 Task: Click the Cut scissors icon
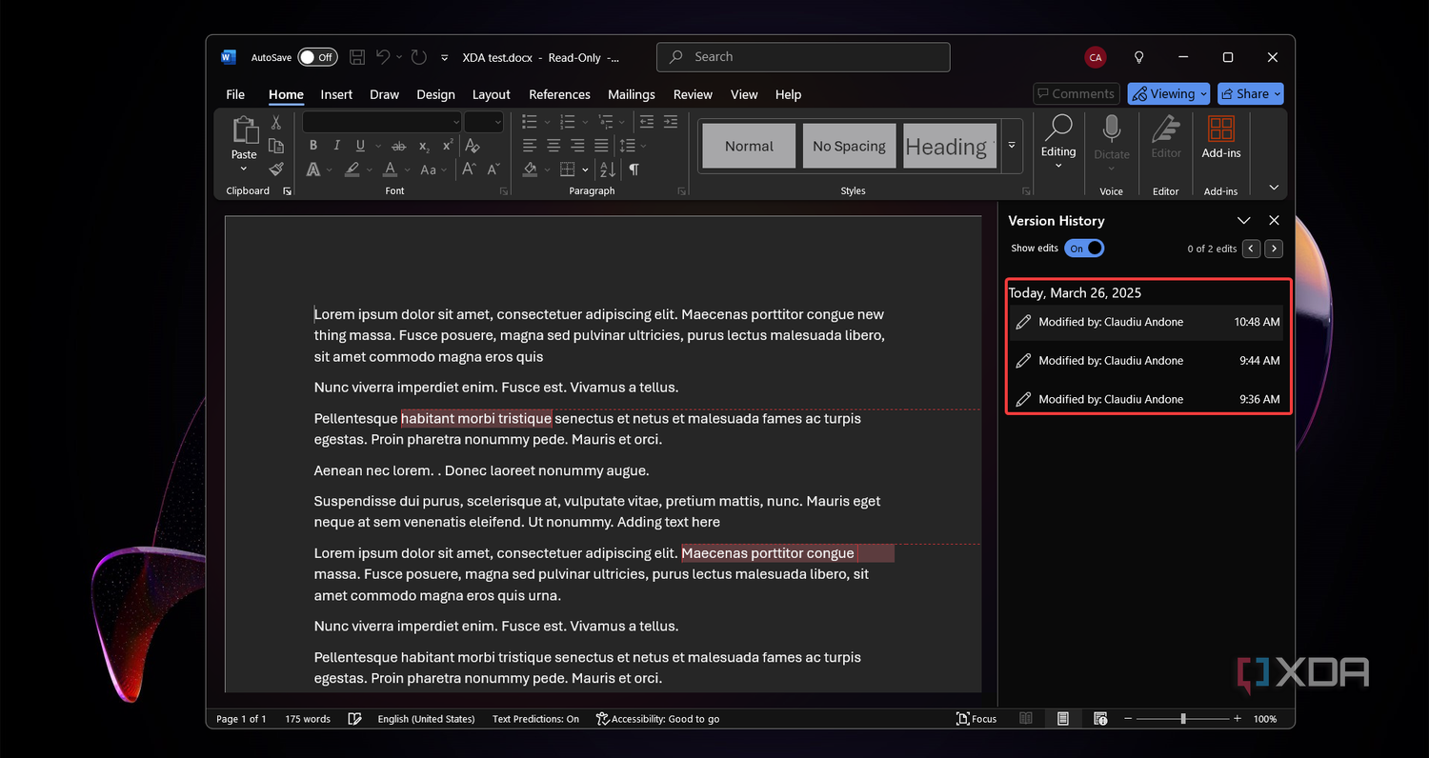[276, 122]
